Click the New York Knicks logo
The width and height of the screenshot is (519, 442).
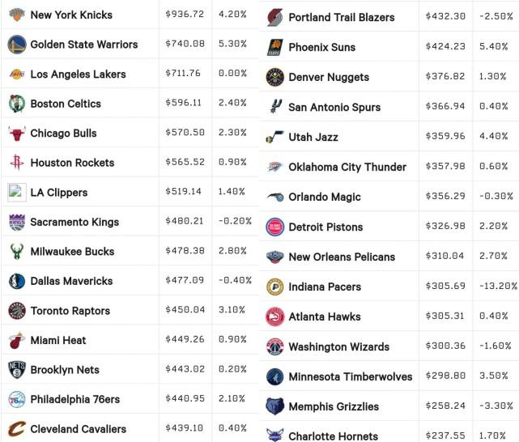click(x=16, y=15)
